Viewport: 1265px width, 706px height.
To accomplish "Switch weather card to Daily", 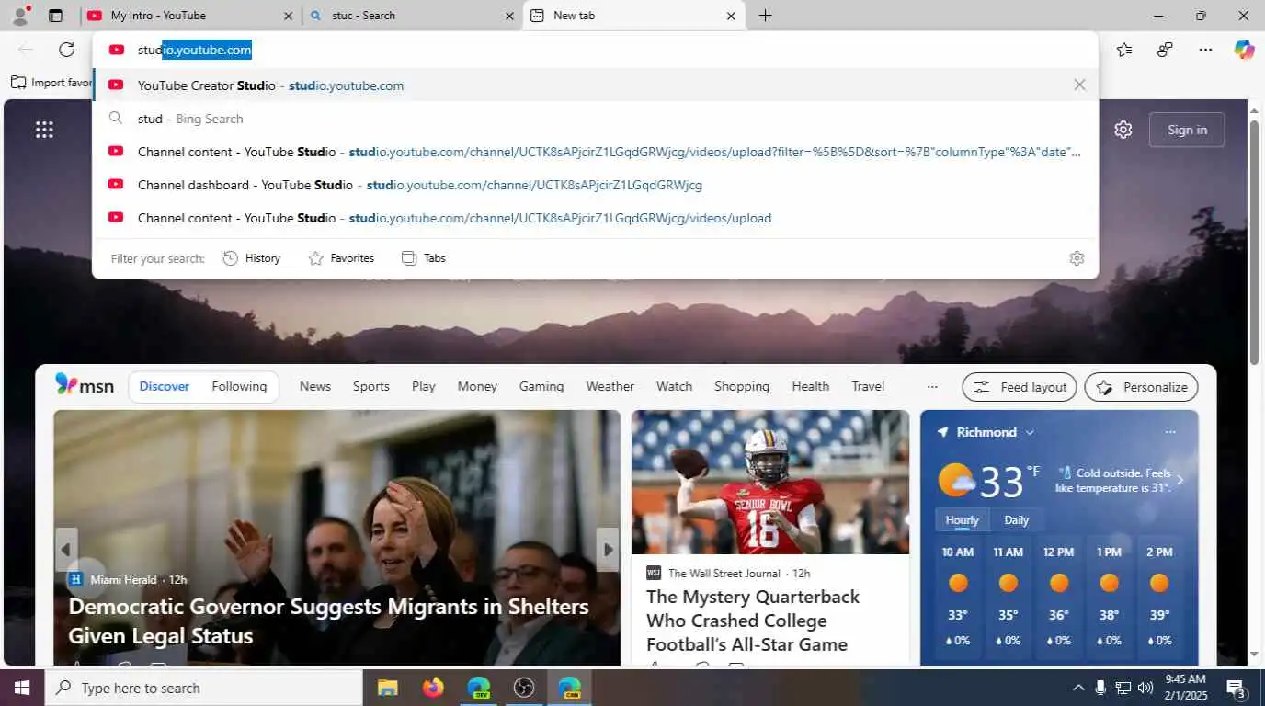I will (x=1016, y=519).
